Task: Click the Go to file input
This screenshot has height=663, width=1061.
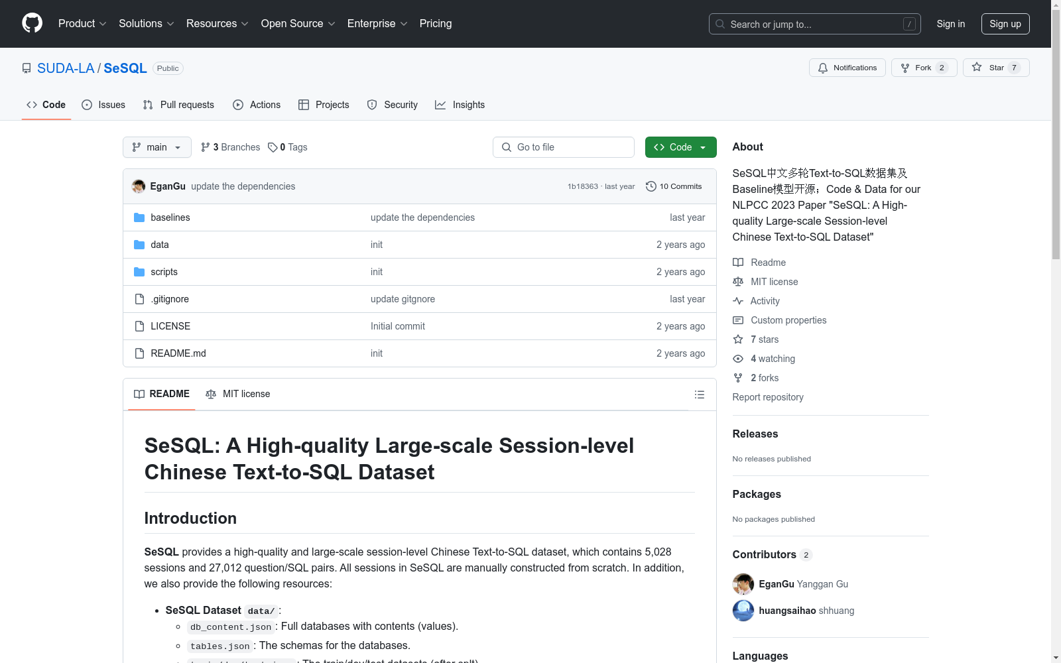Action: pyautogui.click(x=564, y=147)
